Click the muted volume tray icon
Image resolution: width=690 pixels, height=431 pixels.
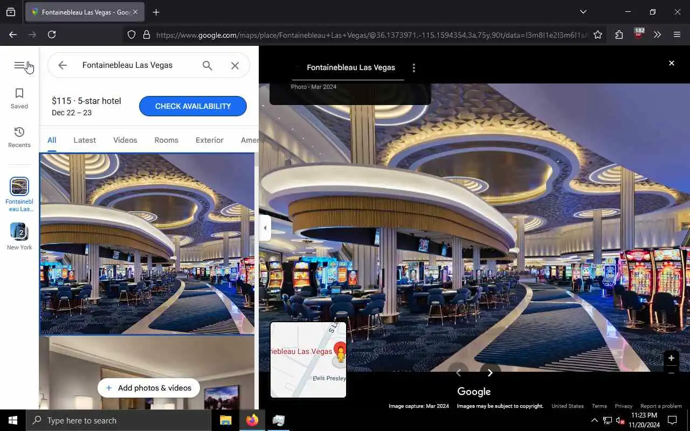pyautogui.click(x=620, y=420)
